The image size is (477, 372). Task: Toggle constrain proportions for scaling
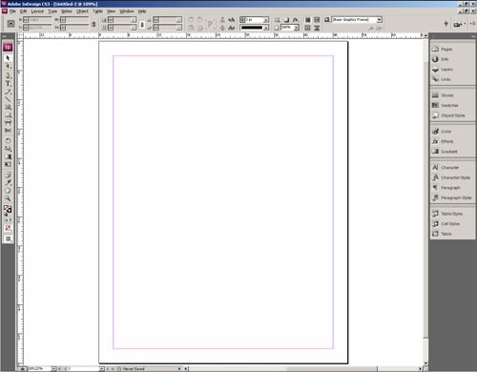point(142,24)
